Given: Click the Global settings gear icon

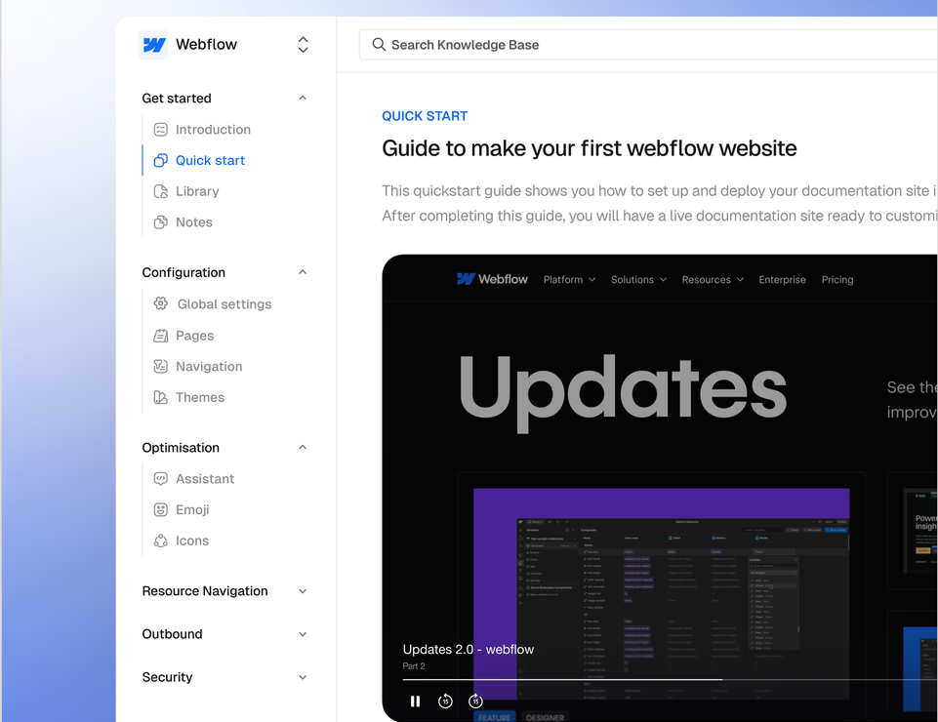Looking at the screenshot, I should tap(161, 304).
